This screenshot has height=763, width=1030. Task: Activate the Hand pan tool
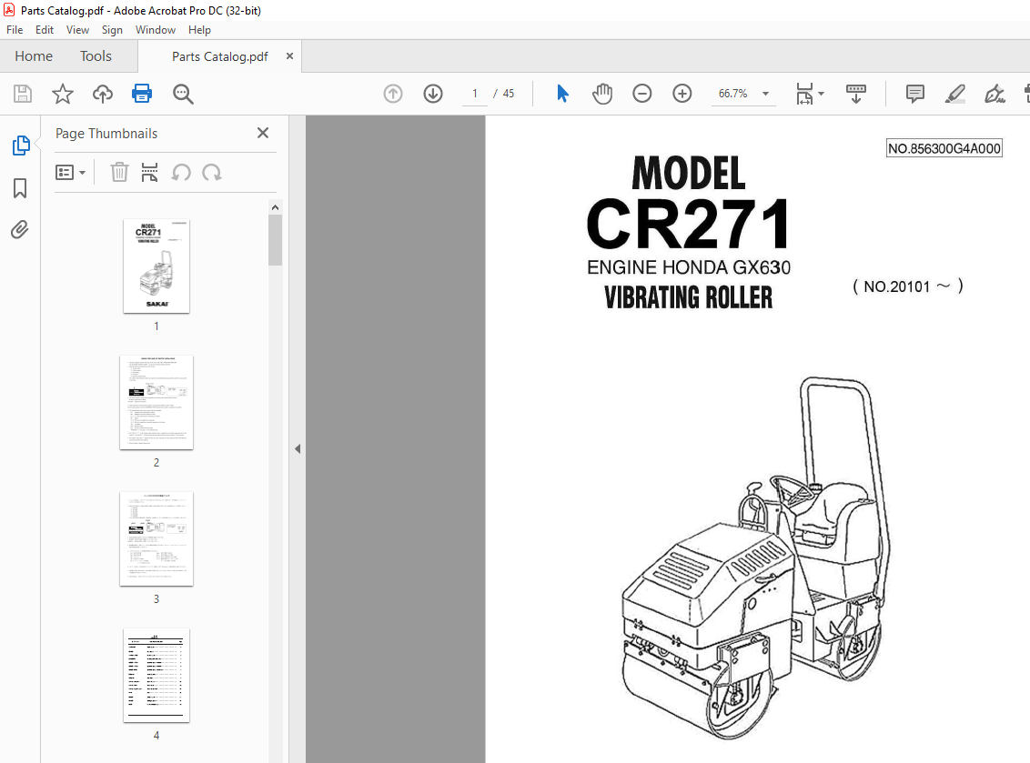point(601,94)
